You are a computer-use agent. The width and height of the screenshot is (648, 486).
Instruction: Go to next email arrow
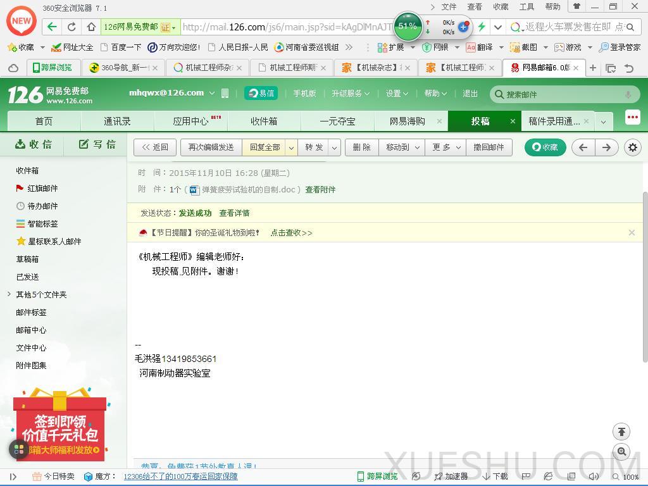606,147
